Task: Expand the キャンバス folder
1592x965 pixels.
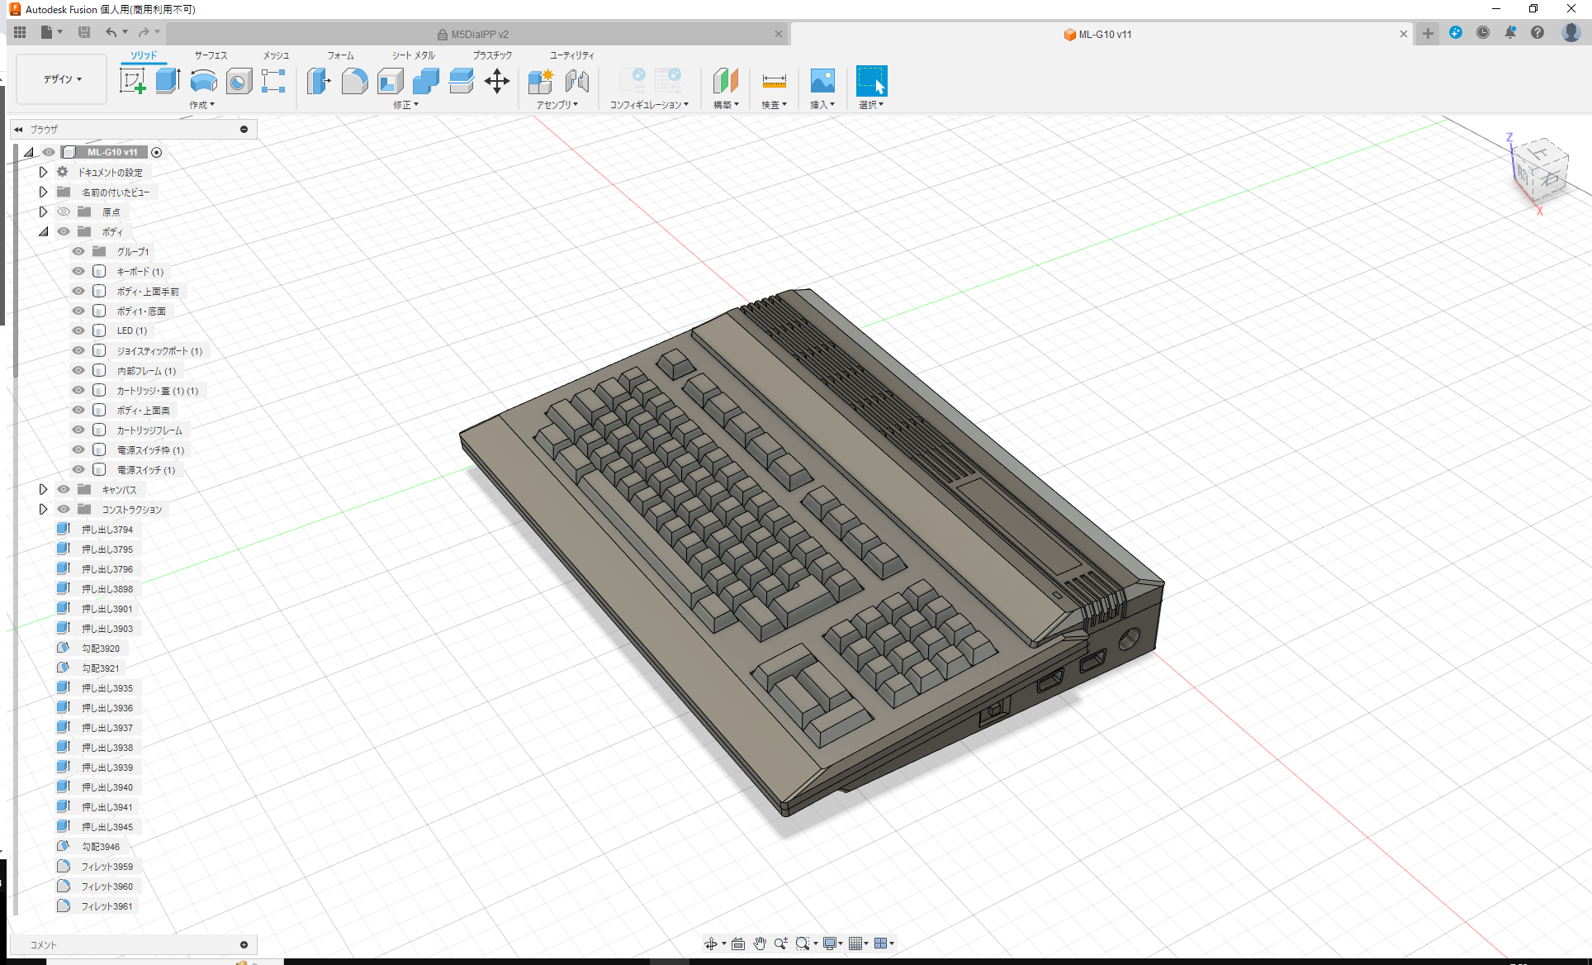Action: click(44, 489)
